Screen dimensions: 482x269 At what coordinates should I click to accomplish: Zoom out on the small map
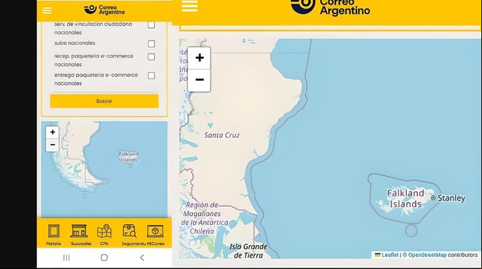coord(53,145)
